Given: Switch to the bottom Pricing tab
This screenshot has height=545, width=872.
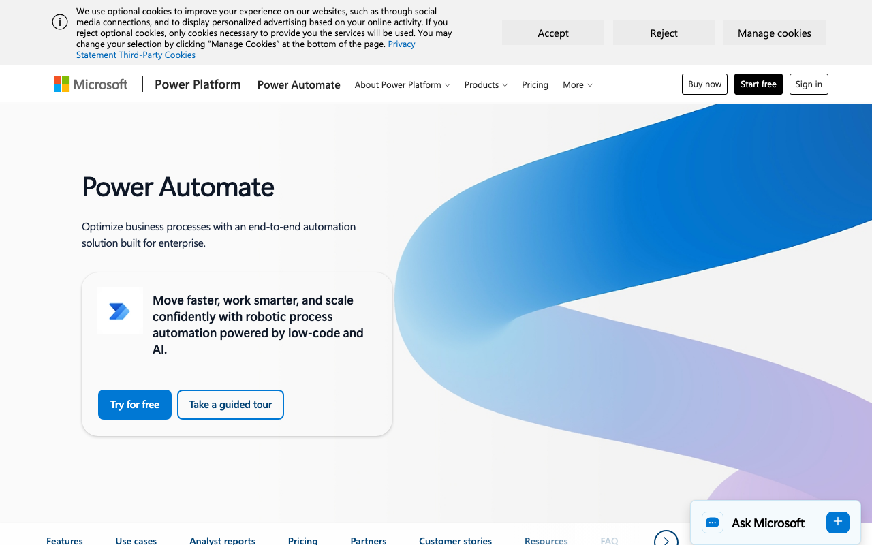Looking at the screenshot, I should [303, 540].
